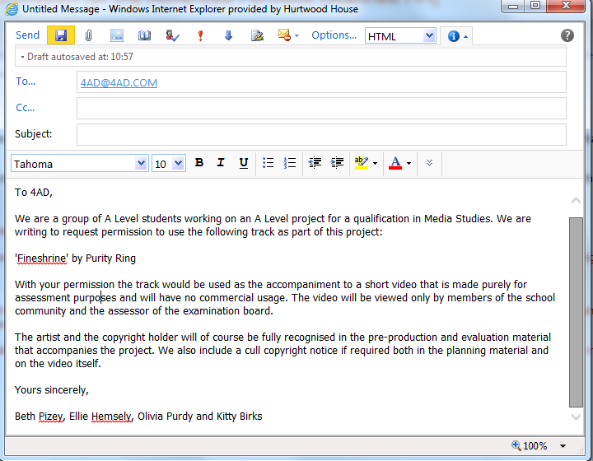Expand the font color dropdown arrow
The height and width of the screenshot is (461, 593).
click(x=409, y=164)
